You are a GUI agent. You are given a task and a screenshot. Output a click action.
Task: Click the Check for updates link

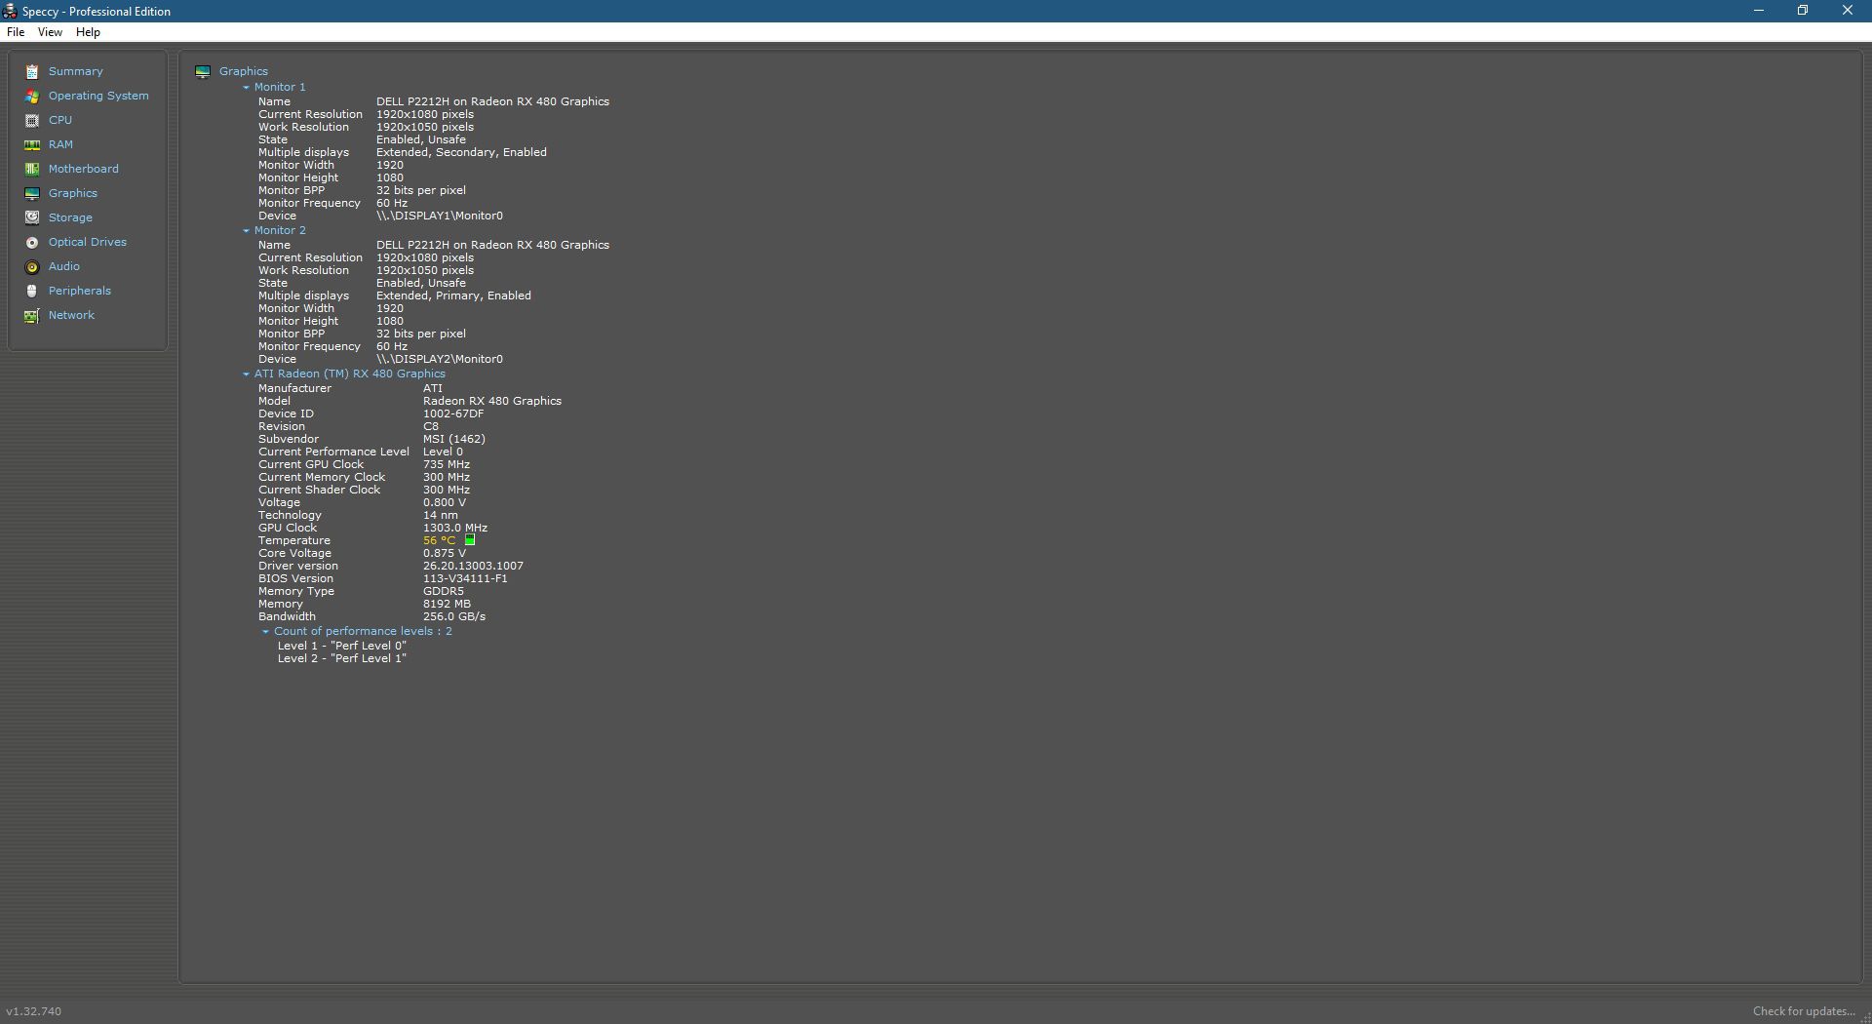1803,1011
